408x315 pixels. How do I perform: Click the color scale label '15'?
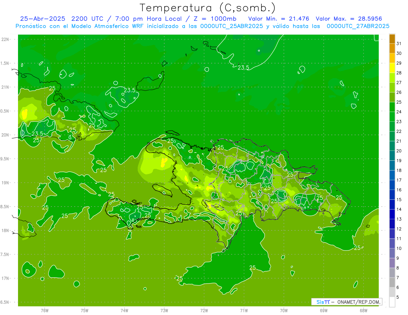click(399, 200)
